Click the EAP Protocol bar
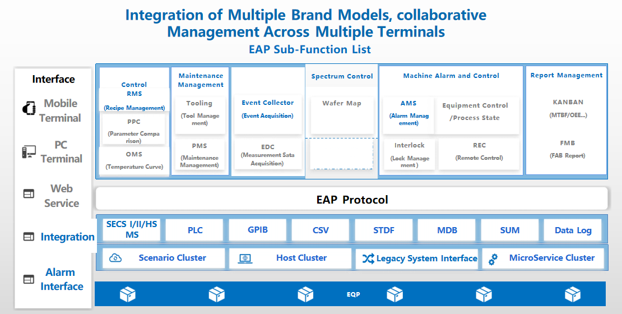The height and width of the screenshot is (314, 622). coord(351,199)
